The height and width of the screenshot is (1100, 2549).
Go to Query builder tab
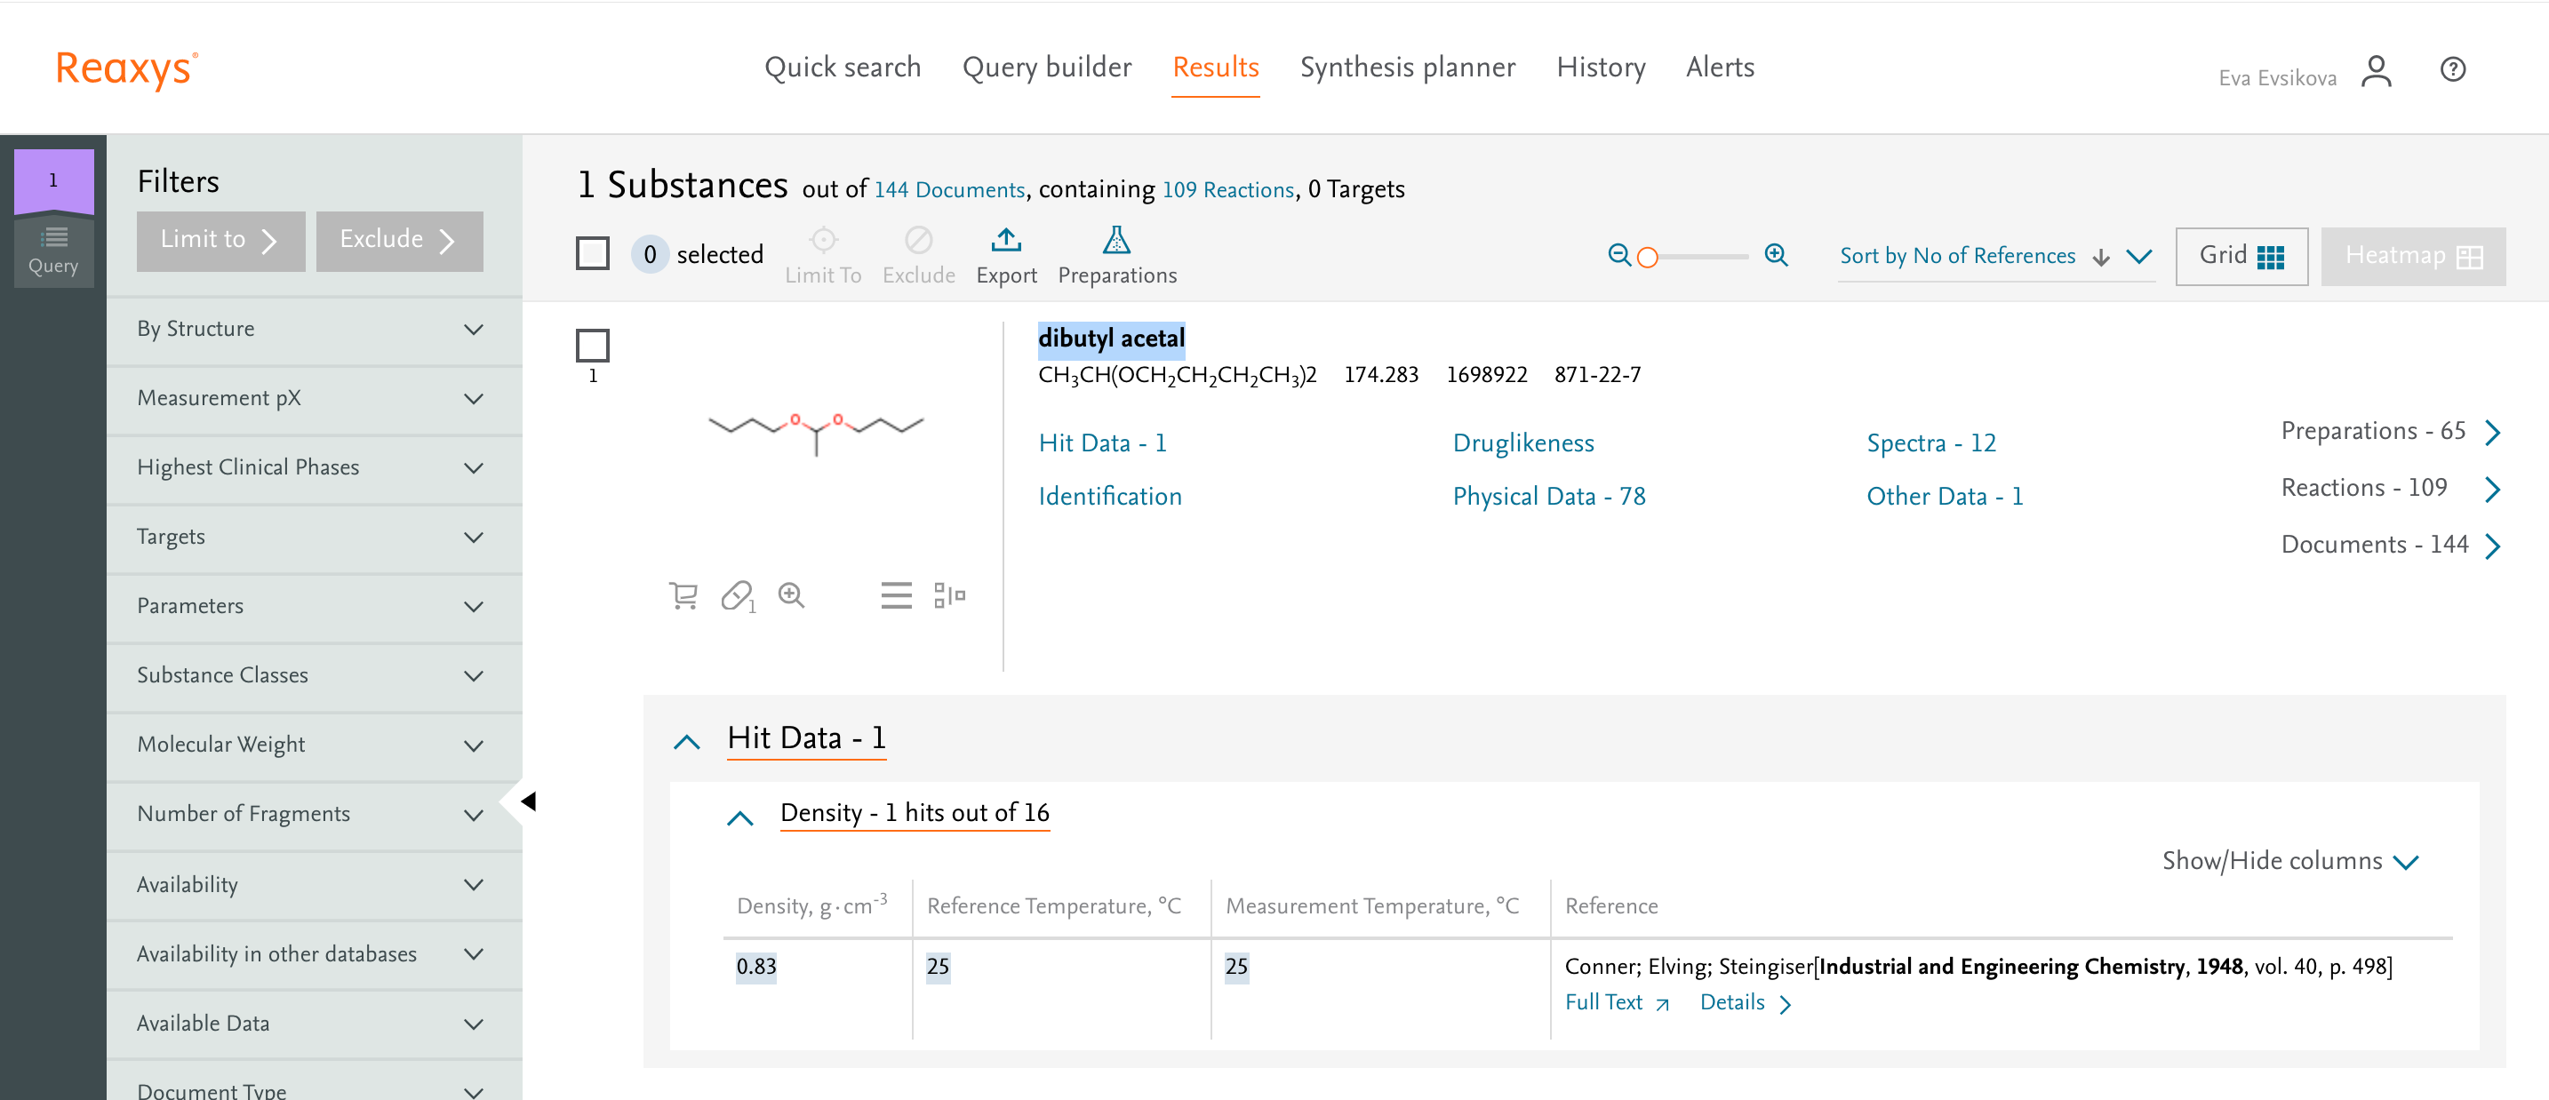(1047, 68)
